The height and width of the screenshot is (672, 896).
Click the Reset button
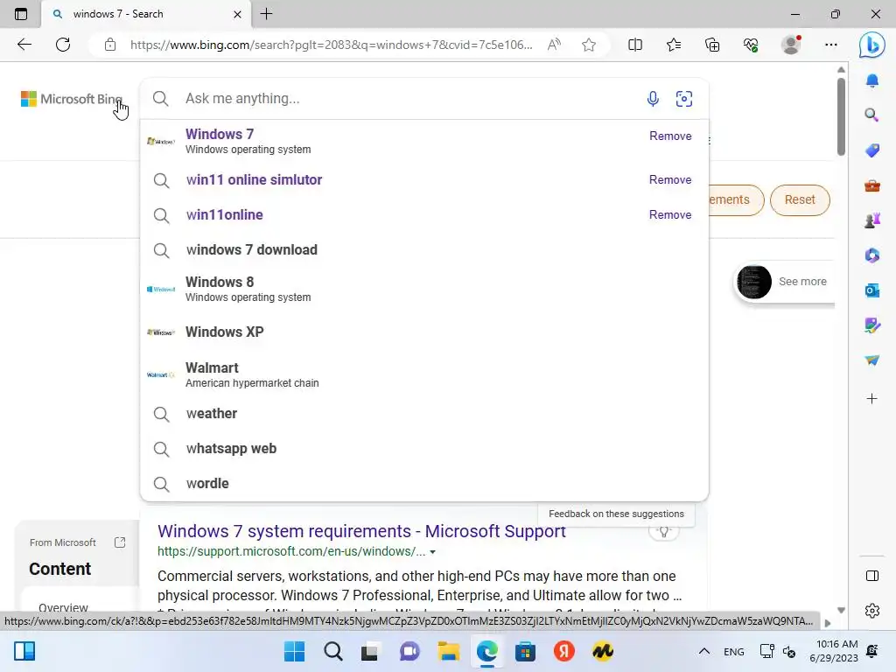(x=800, y=200)
